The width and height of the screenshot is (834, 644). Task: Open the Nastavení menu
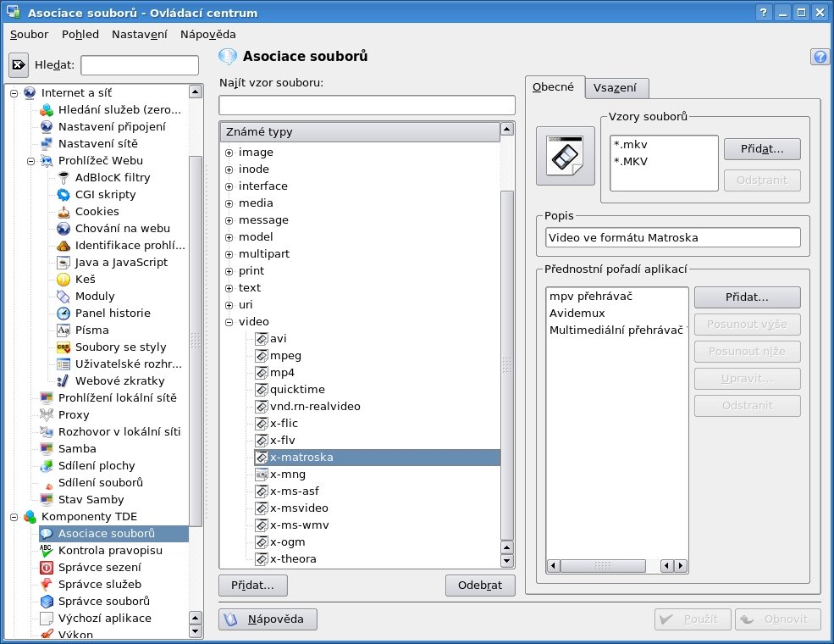[140, 35]
